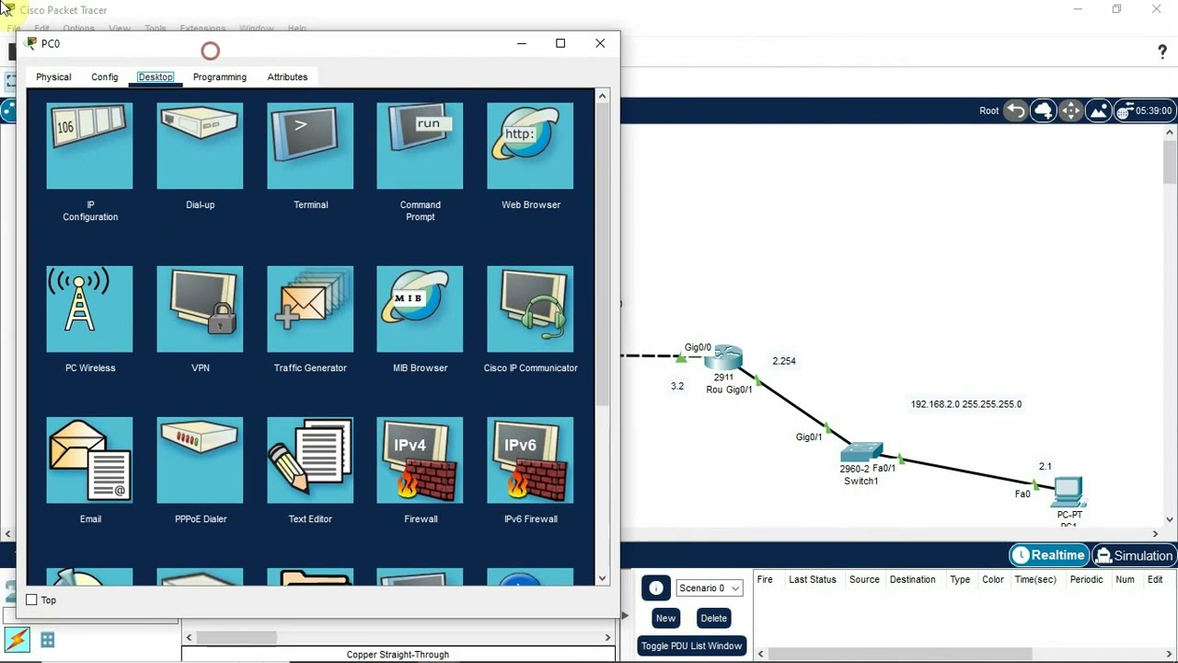The width and height of the screenshot is (1178, 663).
Task: Launch the Cisco IP Communicator app
Action: [530, 309]
